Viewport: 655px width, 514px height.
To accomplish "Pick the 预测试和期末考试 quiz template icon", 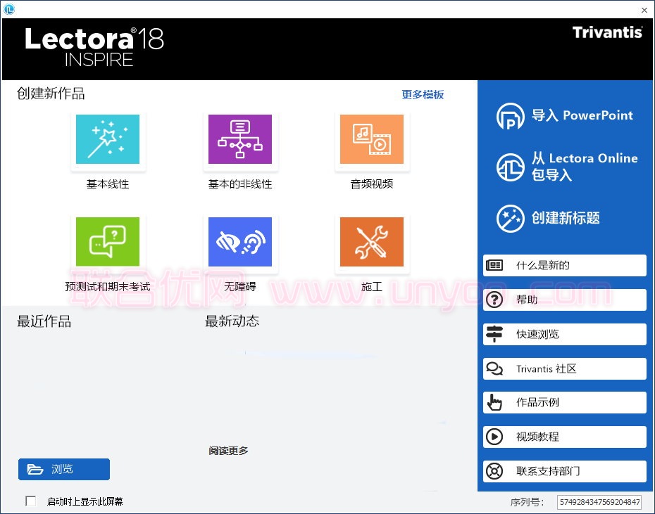I will tap(108, 242).
